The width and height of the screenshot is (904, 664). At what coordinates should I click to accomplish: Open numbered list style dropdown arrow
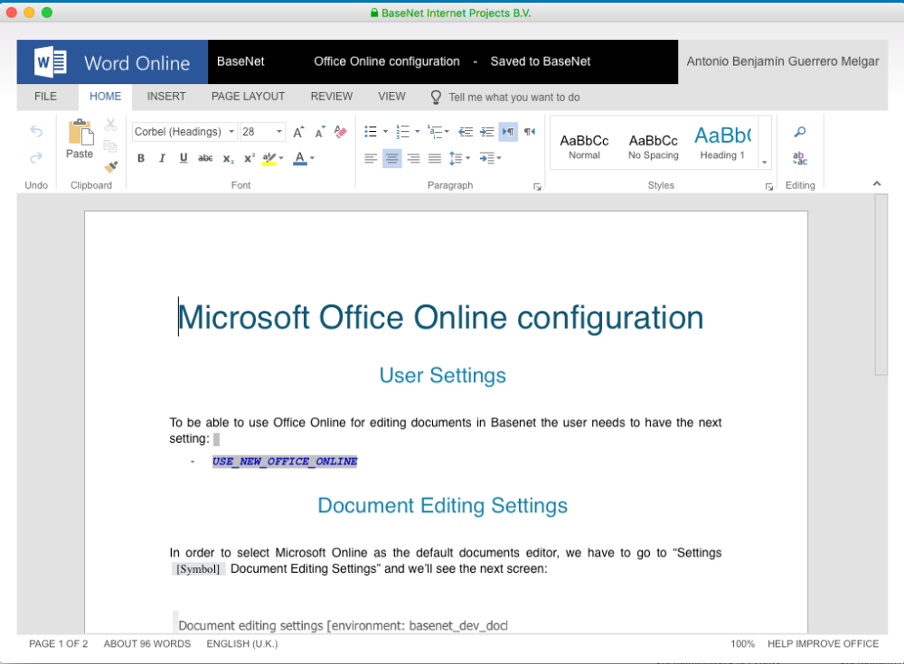418,132
